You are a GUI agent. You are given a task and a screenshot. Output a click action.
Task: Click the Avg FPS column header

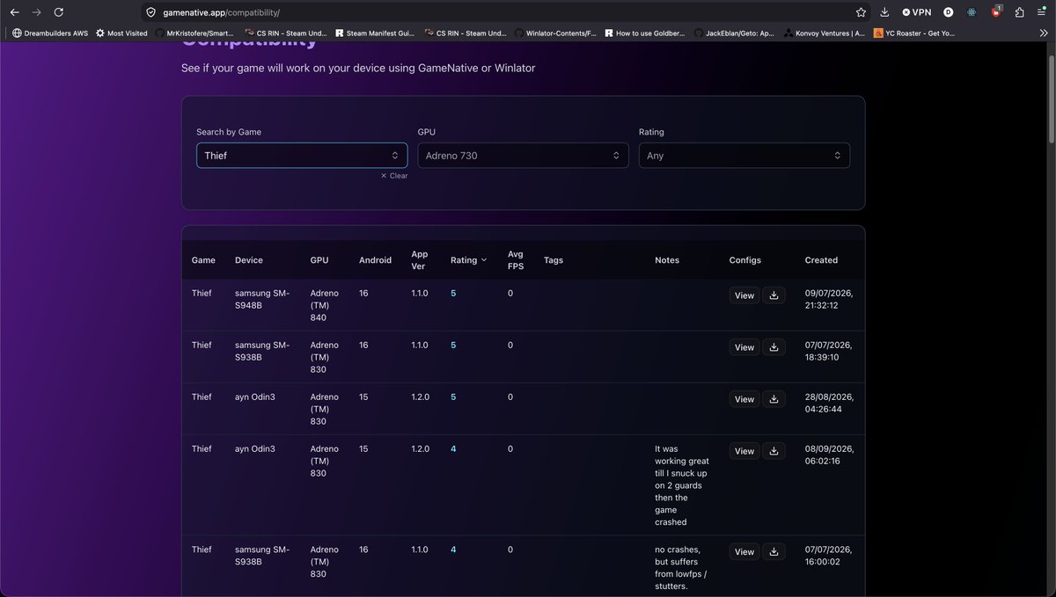pos(516,260)
